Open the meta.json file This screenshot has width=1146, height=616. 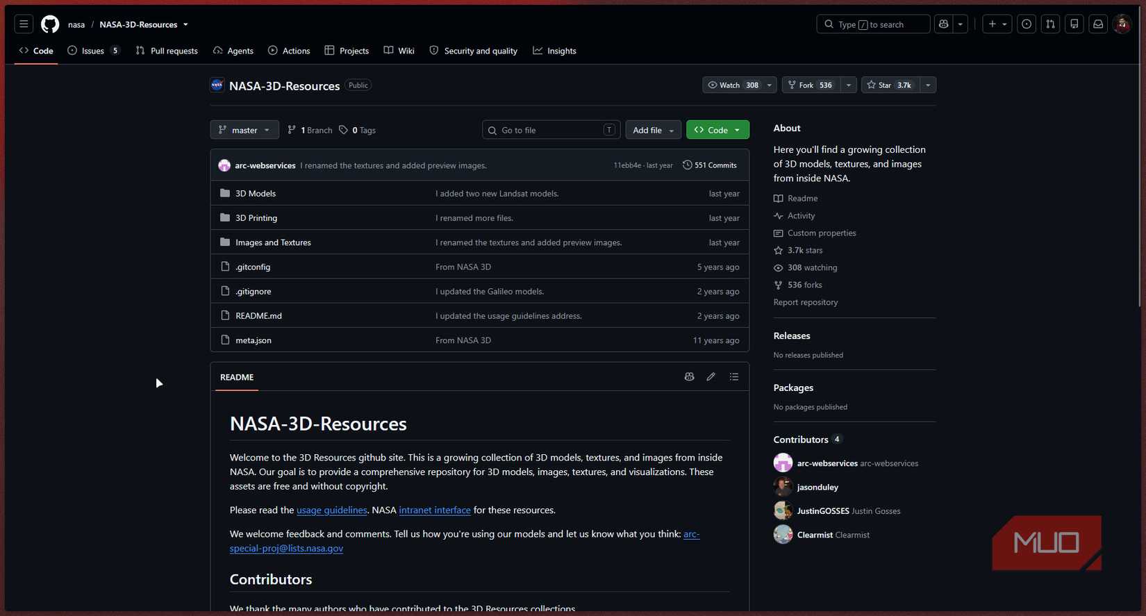click(x=254, y=340)
